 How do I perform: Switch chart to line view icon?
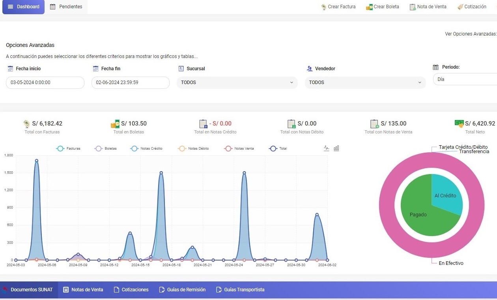(x=326, y=148)
